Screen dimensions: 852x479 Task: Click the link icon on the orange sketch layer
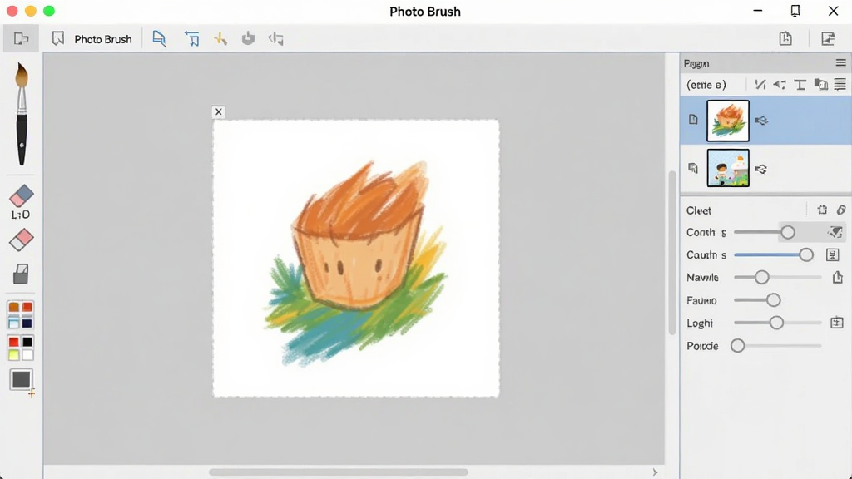pos(761,121)
